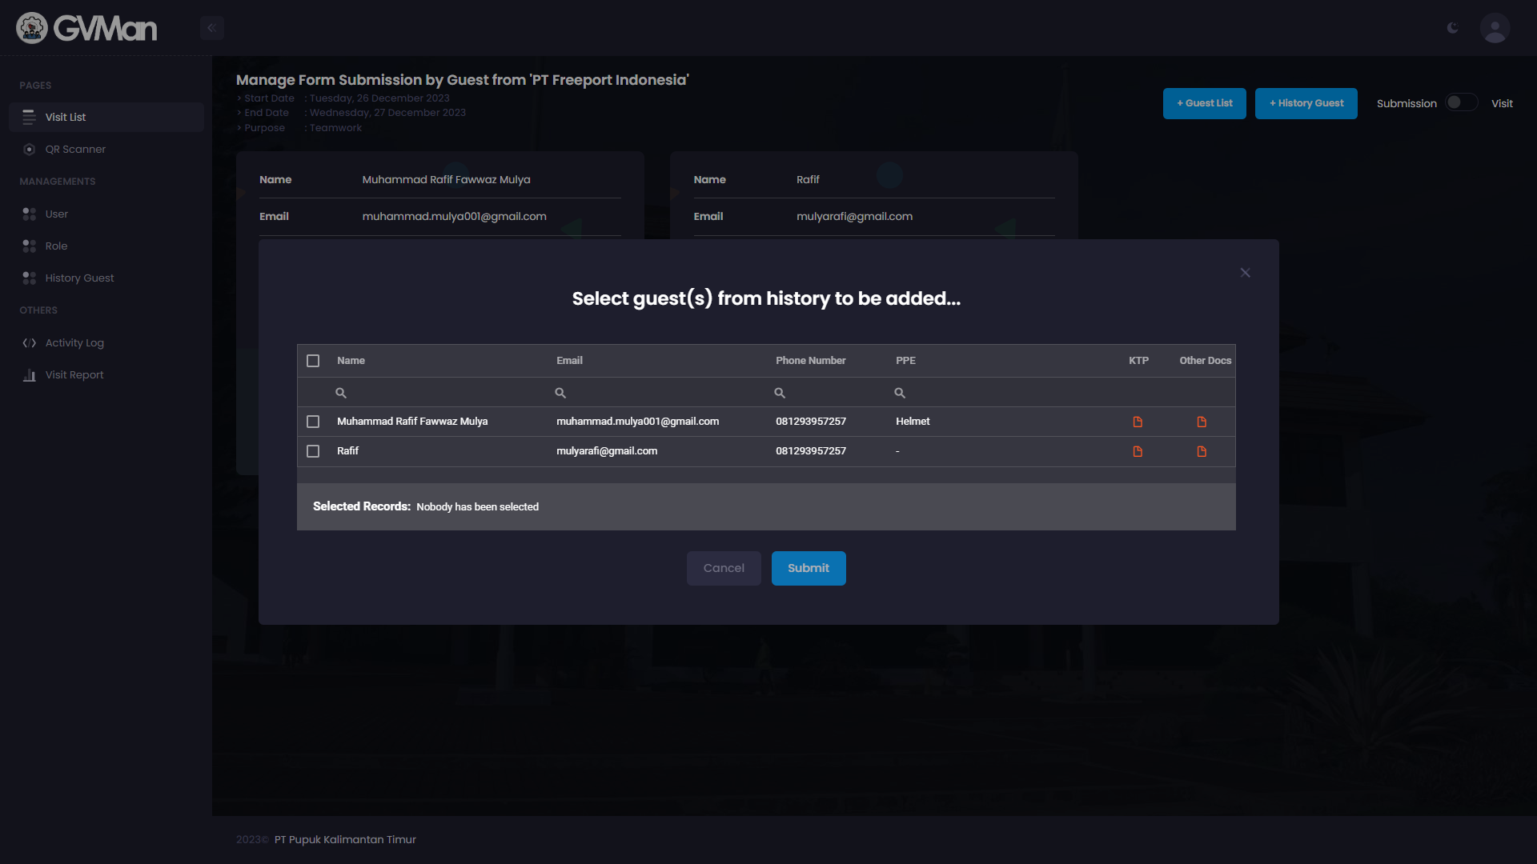Sort by the PPE column header
This screenshot has width=1537, height=864.
click(906, 361)
